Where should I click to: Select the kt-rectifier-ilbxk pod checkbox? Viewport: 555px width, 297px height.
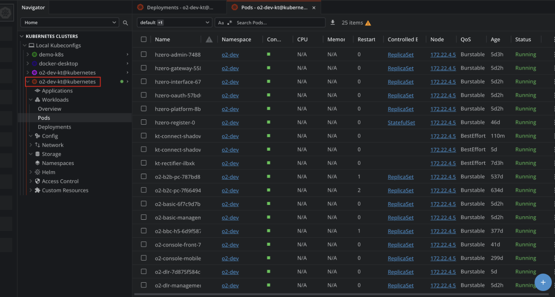click(x=144, y=163)
